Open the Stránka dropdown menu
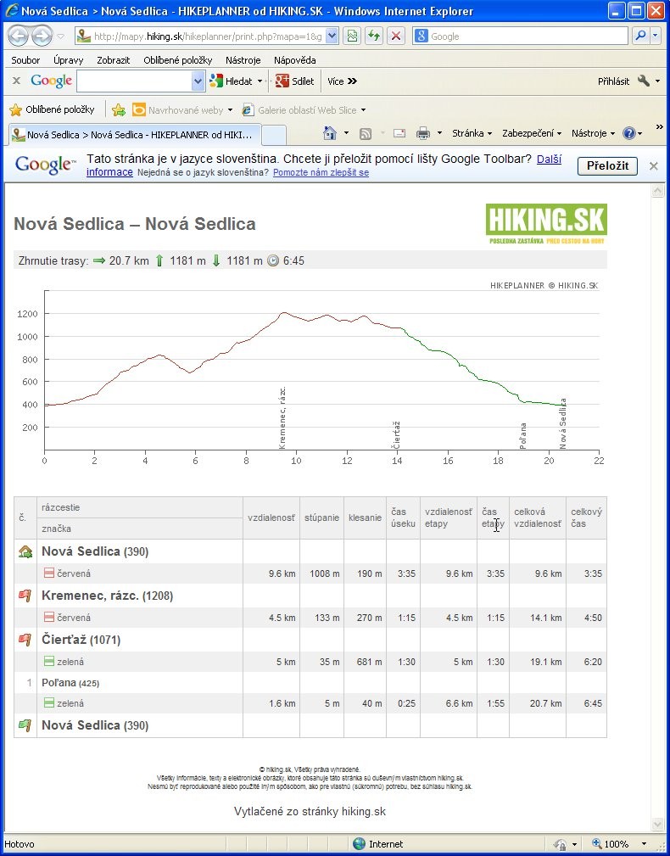Screen dimensions: 670x856 click(x=472, y=133)
